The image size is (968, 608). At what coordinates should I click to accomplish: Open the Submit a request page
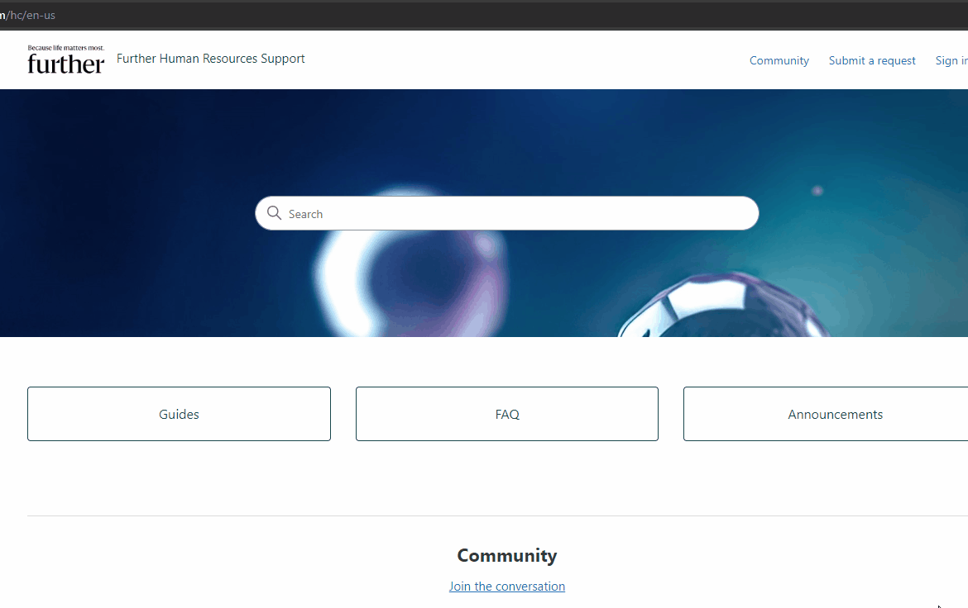coord(872,60)
